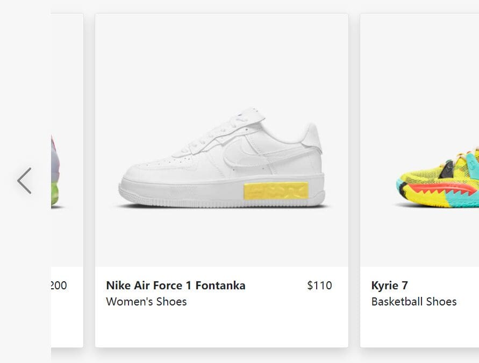Image resolution: width=479 pixels, height=363 pixels.
Task: Click the previous-slide chevron arrow
Action: [24, 181]
